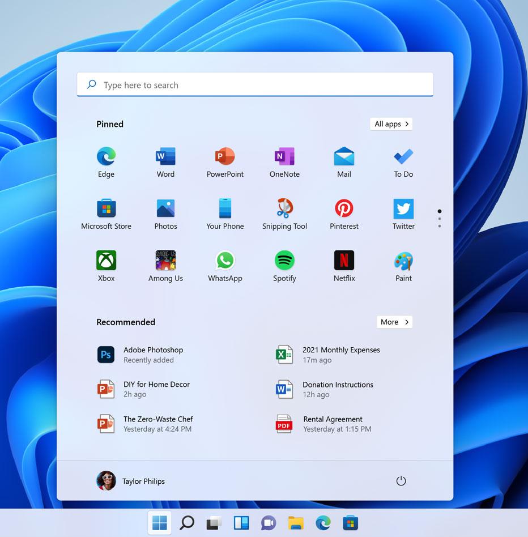Launch the Paint app
The image size is (528, 537).
(x=403, y=266)
